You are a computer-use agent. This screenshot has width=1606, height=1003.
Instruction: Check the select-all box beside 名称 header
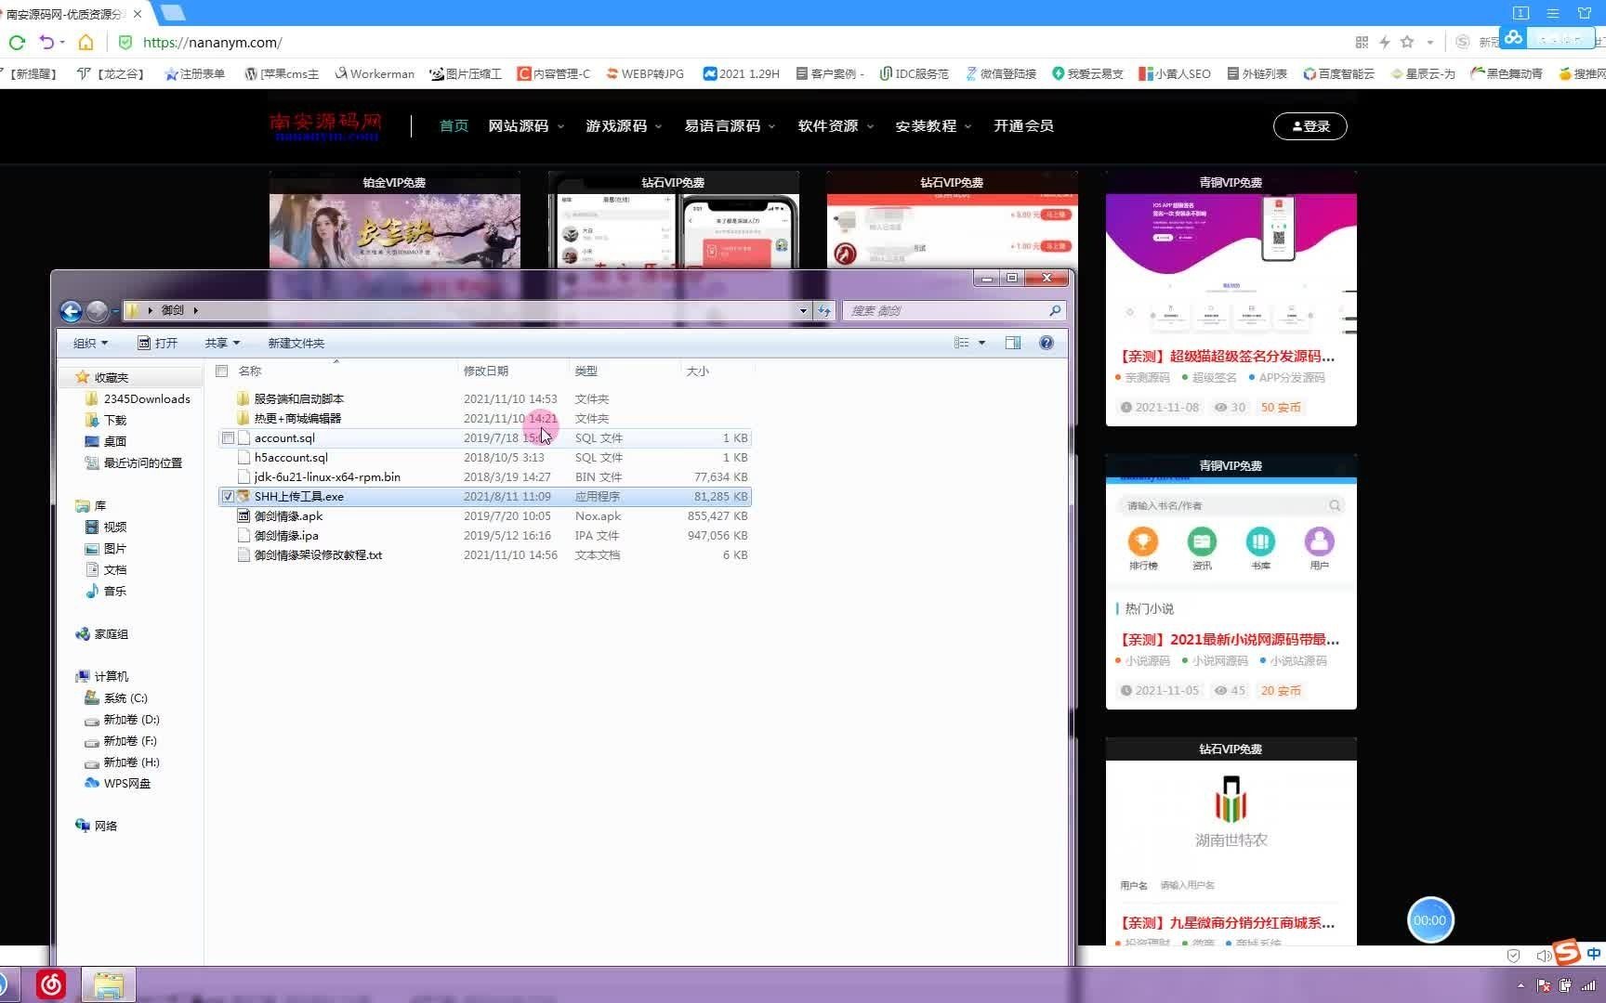(x=221, y=371)
